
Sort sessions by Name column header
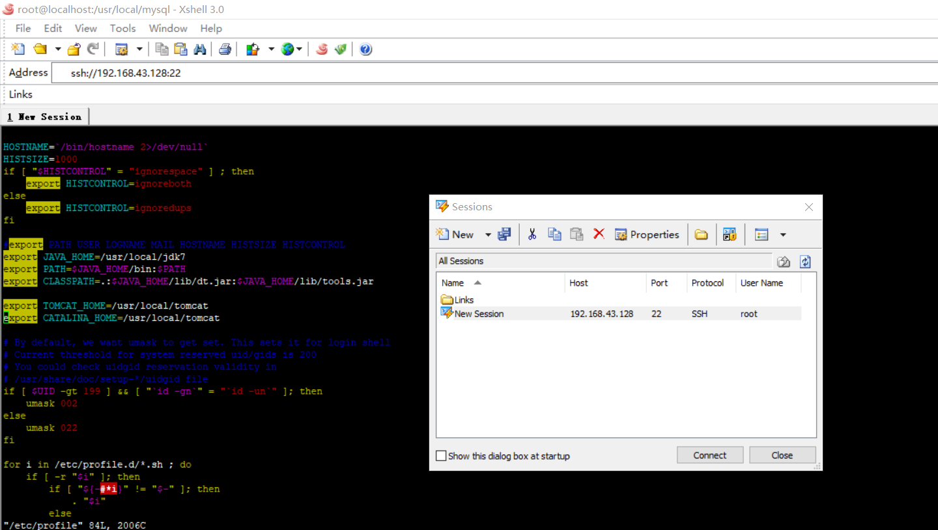(500, 283)
